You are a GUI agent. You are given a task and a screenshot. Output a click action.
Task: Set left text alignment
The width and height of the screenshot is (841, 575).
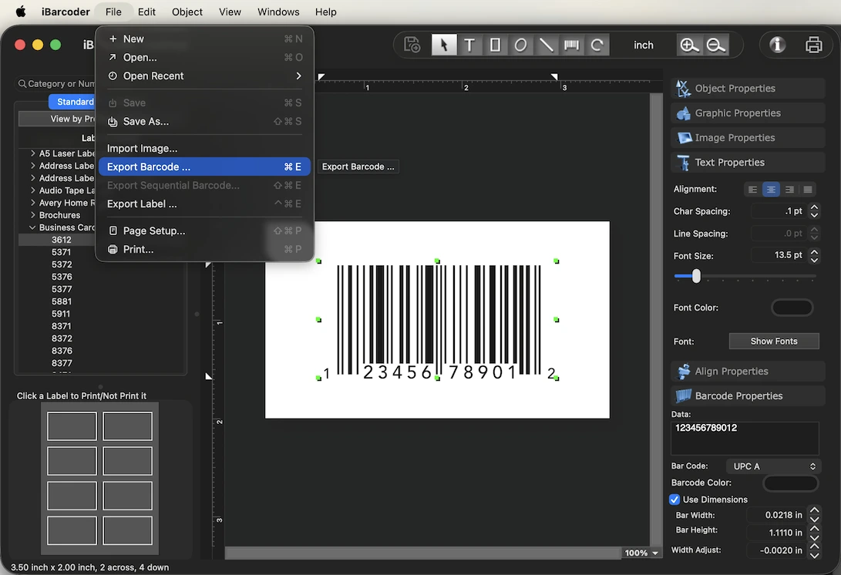point(753,190)
